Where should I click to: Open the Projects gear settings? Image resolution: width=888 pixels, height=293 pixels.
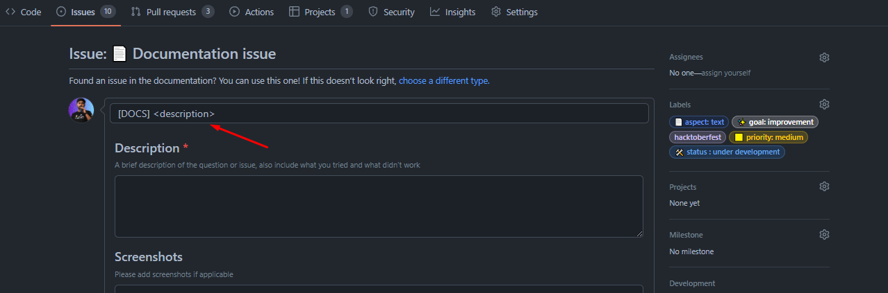coord(824,186)
